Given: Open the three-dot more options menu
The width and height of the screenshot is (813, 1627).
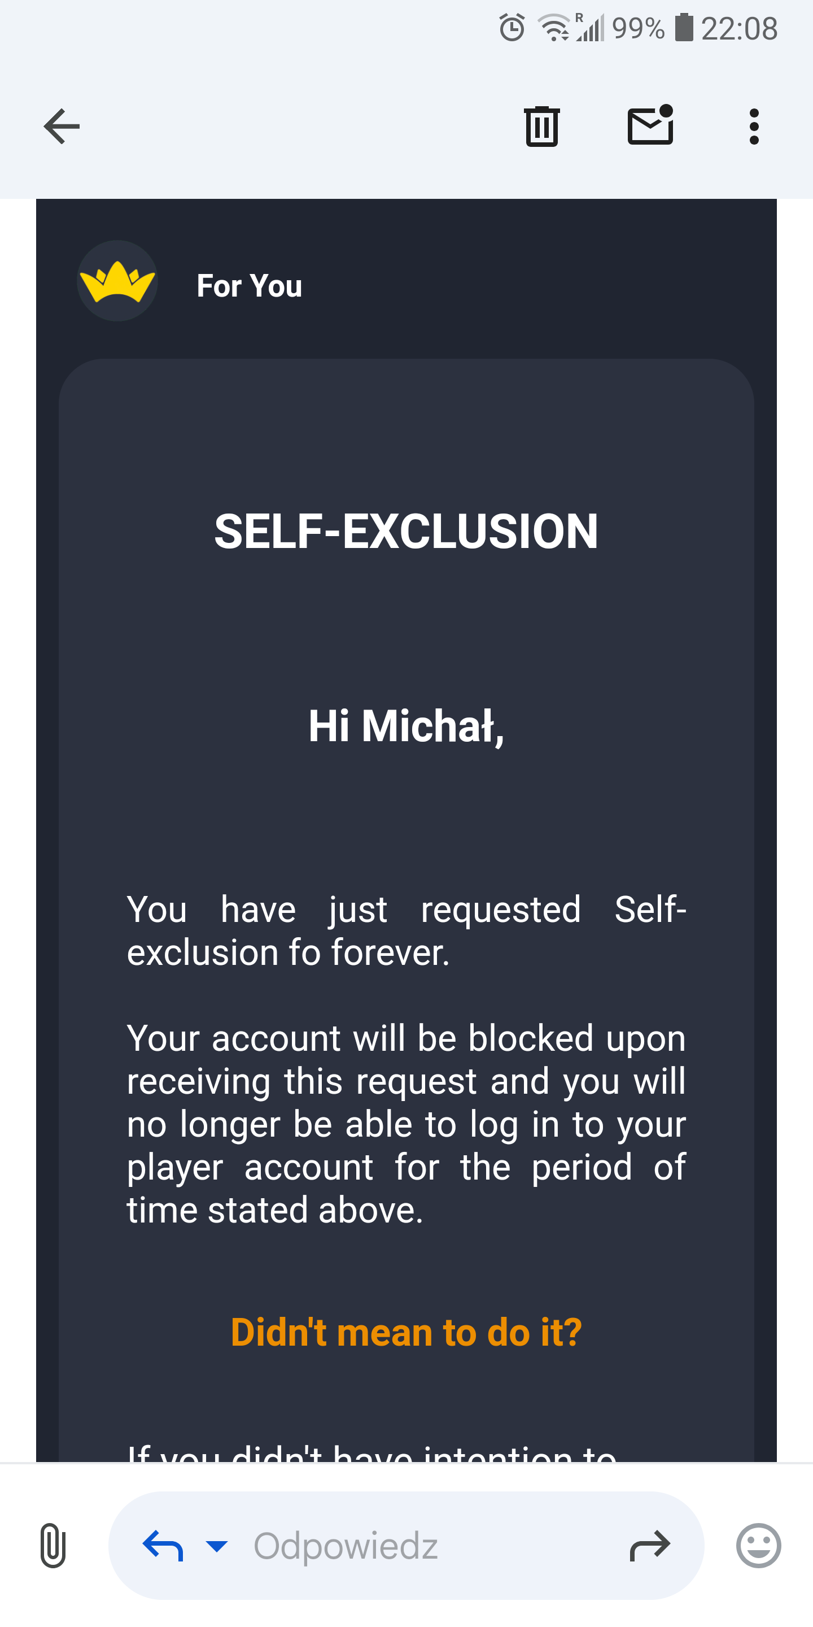Looking at the screenshot, I should tap(754, 127).
